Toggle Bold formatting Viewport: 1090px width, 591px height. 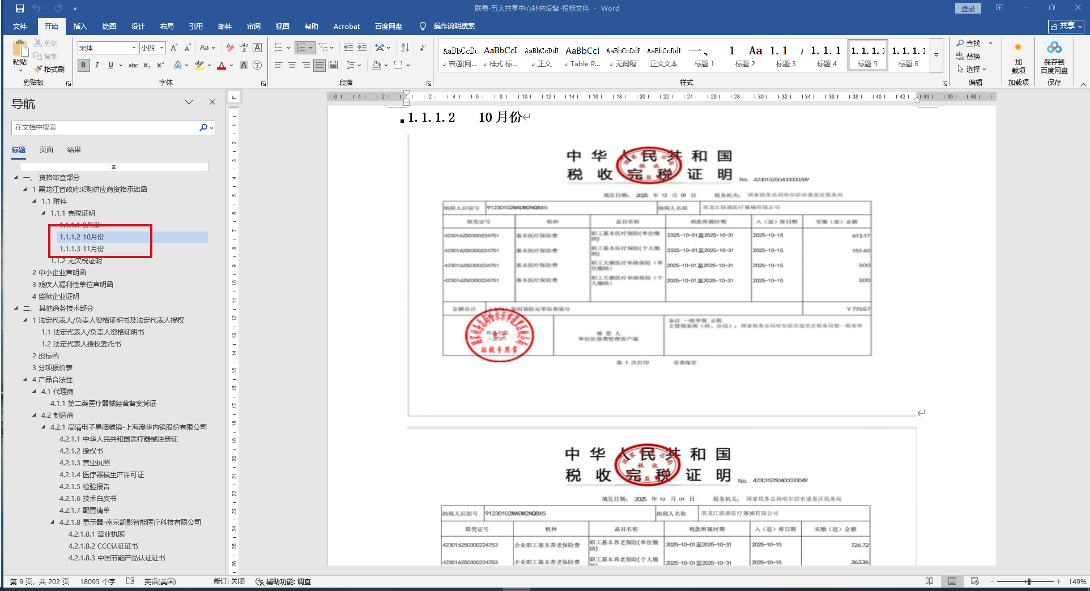tap(84, 65)
